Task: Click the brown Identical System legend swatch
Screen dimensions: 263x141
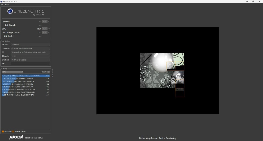Action: pos(13,132)
